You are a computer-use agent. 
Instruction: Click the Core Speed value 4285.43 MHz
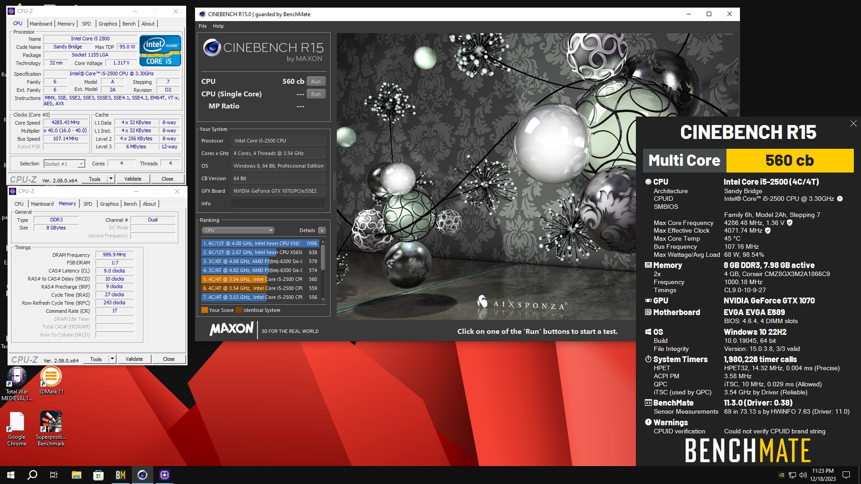(65, 122)
